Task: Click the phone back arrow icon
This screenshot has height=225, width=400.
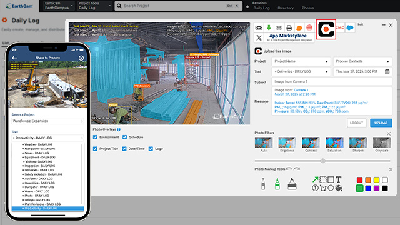Action: tap(14, 58)
